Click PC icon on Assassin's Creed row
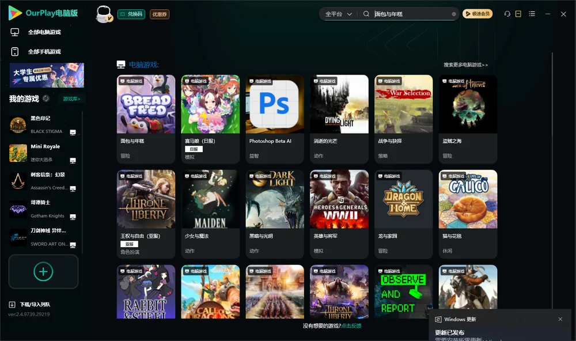 (73, 189)
